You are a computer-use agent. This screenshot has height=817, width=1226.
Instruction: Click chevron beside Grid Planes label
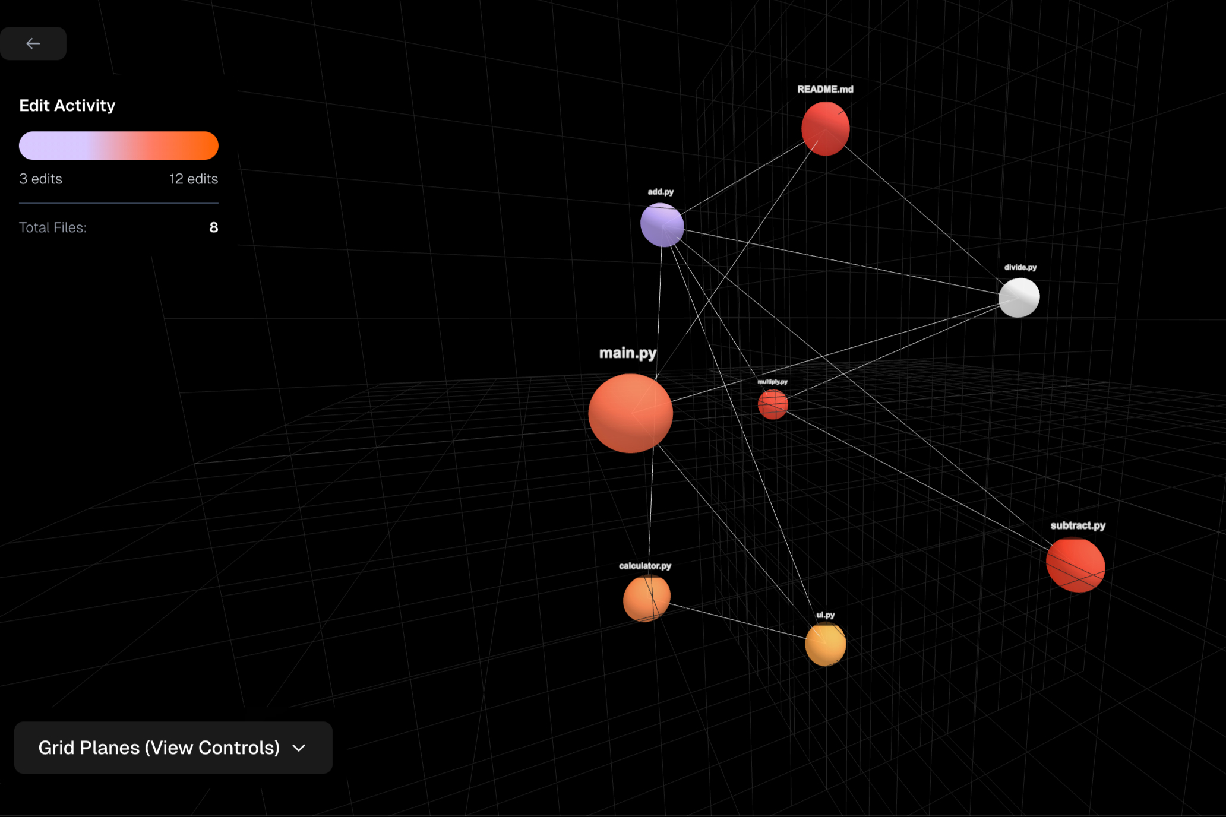coord(299,748)
